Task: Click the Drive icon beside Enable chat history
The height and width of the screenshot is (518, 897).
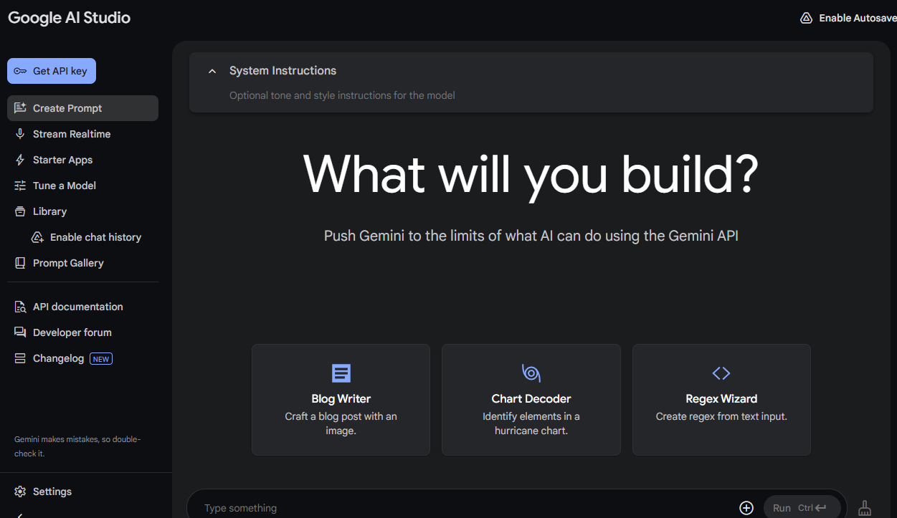Action: 37,237
